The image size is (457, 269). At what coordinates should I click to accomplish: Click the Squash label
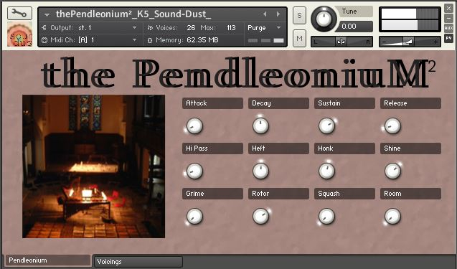[x=344, y=194]
